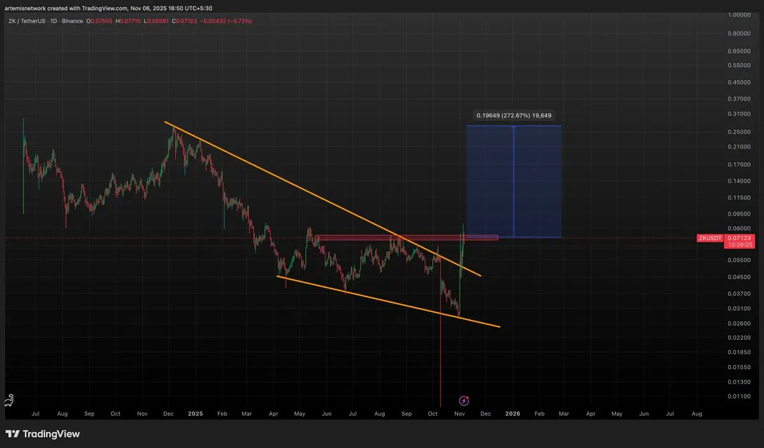Click the 0.04500 price axis label
This screenshot has width=764, height=448.
(x=739, y=277)
